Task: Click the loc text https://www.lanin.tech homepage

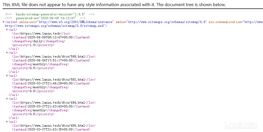Action: [x=40, y=34]
